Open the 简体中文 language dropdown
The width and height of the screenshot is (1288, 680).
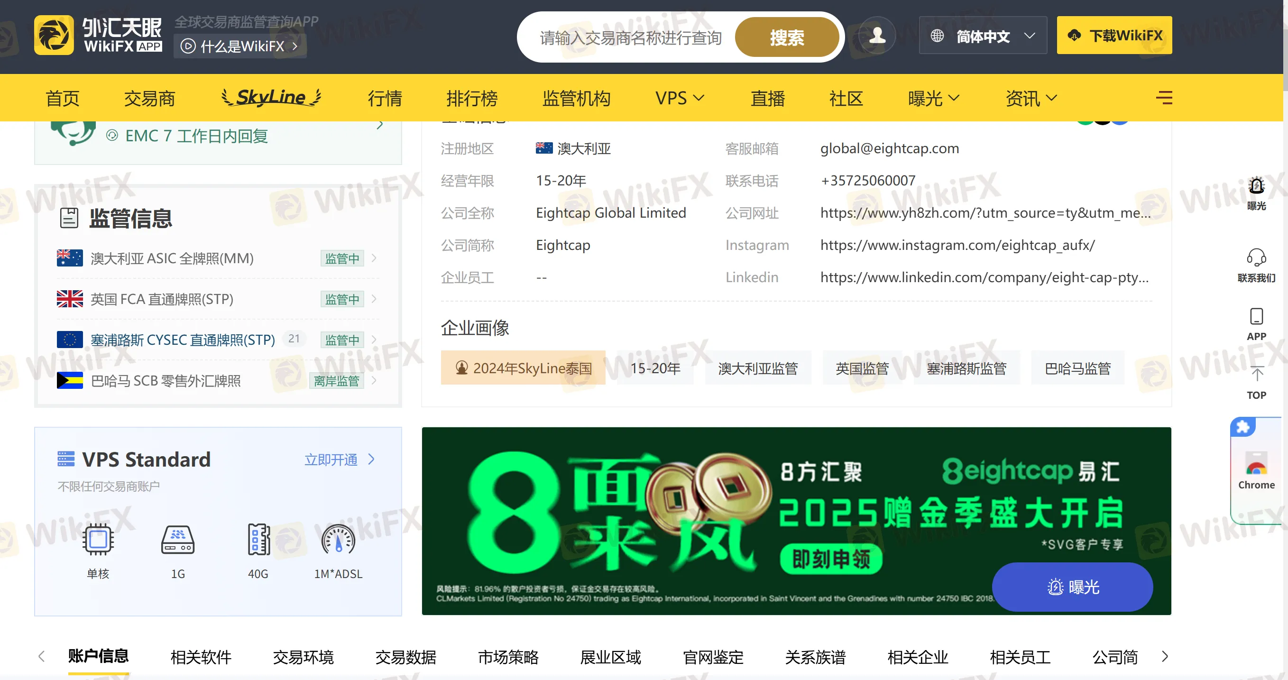[x=983, y=36]
